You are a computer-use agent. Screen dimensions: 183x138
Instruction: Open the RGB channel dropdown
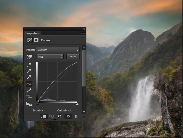50,57
